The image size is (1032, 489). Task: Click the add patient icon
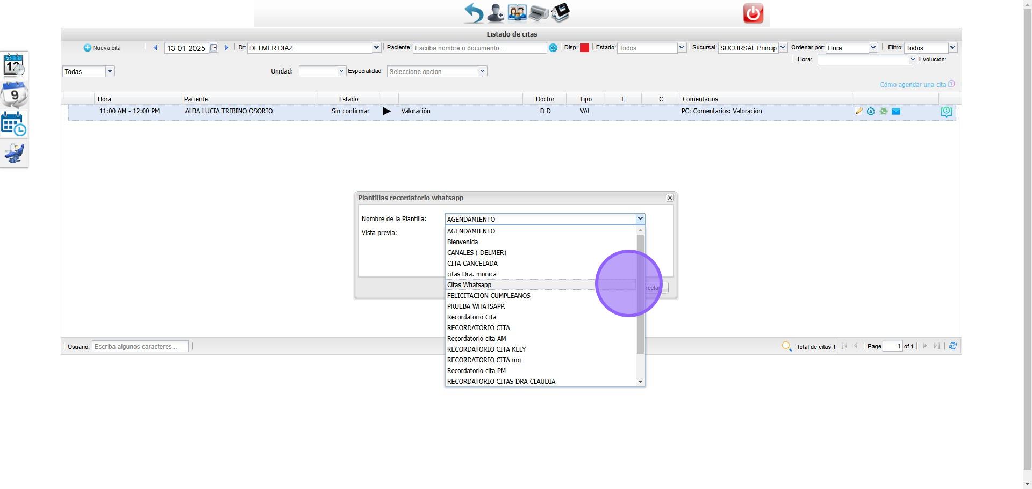coord(495,13)
